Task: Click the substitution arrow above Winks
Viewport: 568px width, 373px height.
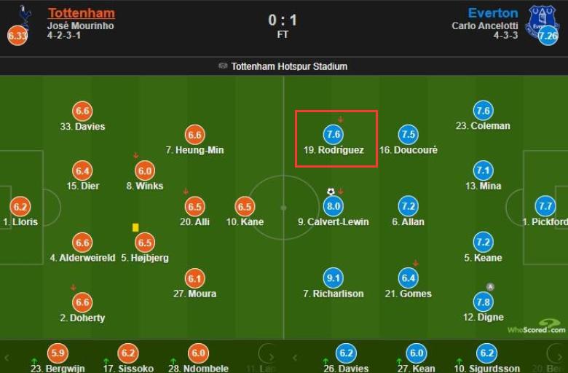Action: tap(135, 155)
